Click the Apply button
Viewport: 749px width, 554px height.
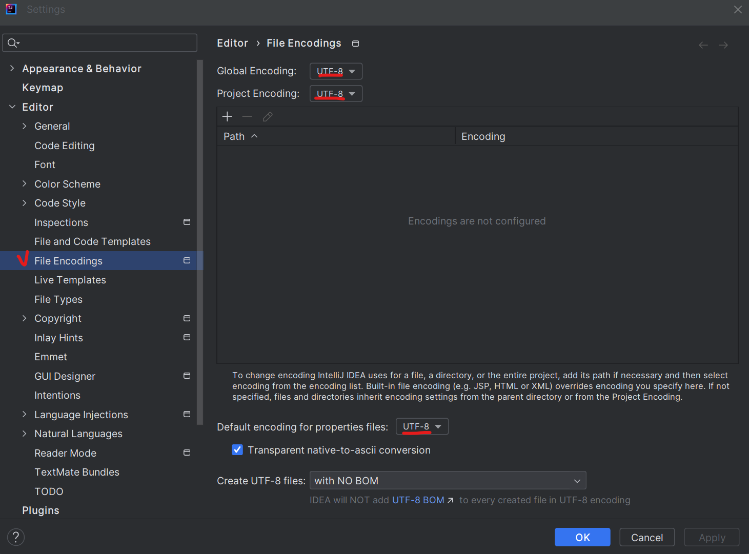tap(712, 537)
